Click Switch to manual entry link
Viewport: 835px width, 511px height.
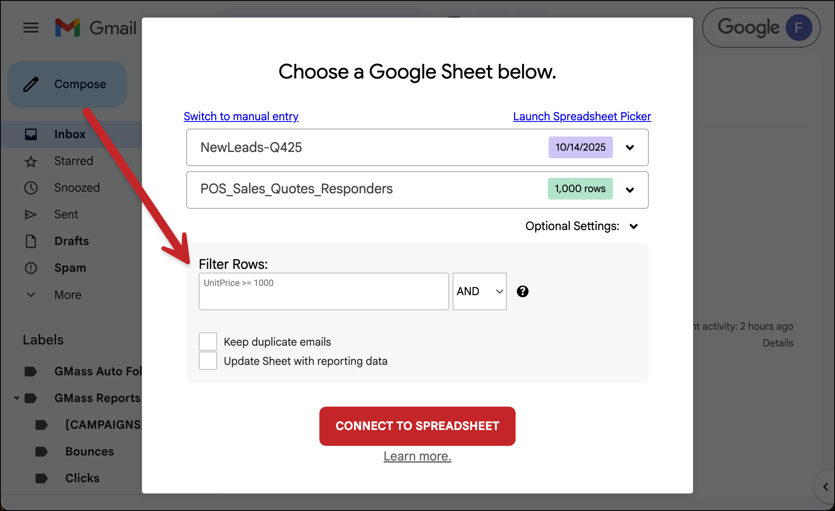point(241,116)
